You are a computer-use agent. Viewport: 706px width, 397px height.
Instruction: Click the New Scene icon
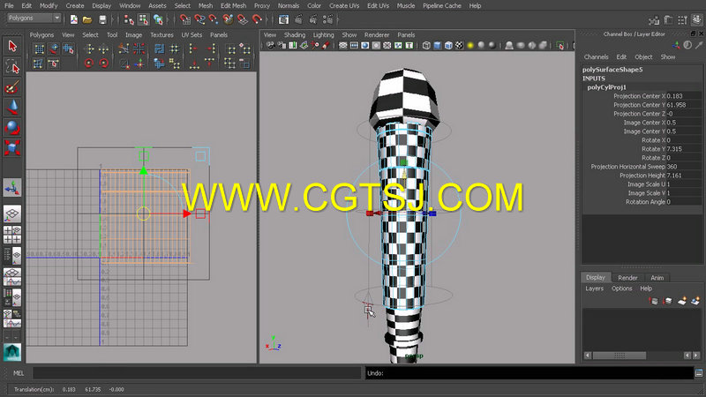pyautogui.click(x=74, y=19)
